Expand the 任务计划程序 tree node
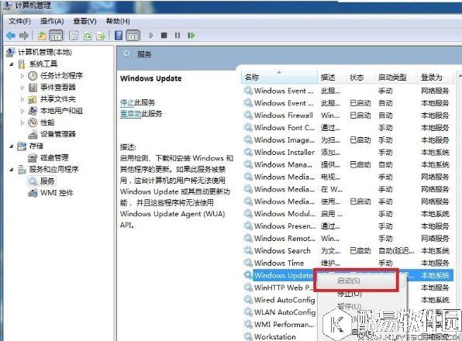 22,76
